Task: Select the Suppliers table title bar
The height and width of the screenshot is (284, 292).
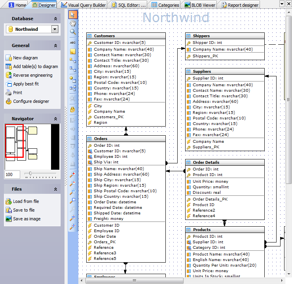Action: (x=225, y=72)
